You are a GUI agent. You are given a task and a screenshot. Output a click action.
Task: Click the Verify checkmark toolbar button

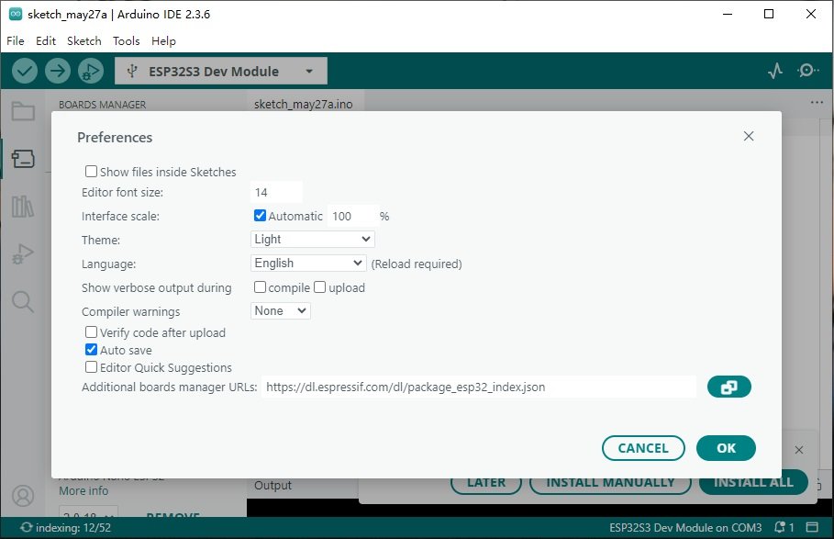(x=25, y=71)
